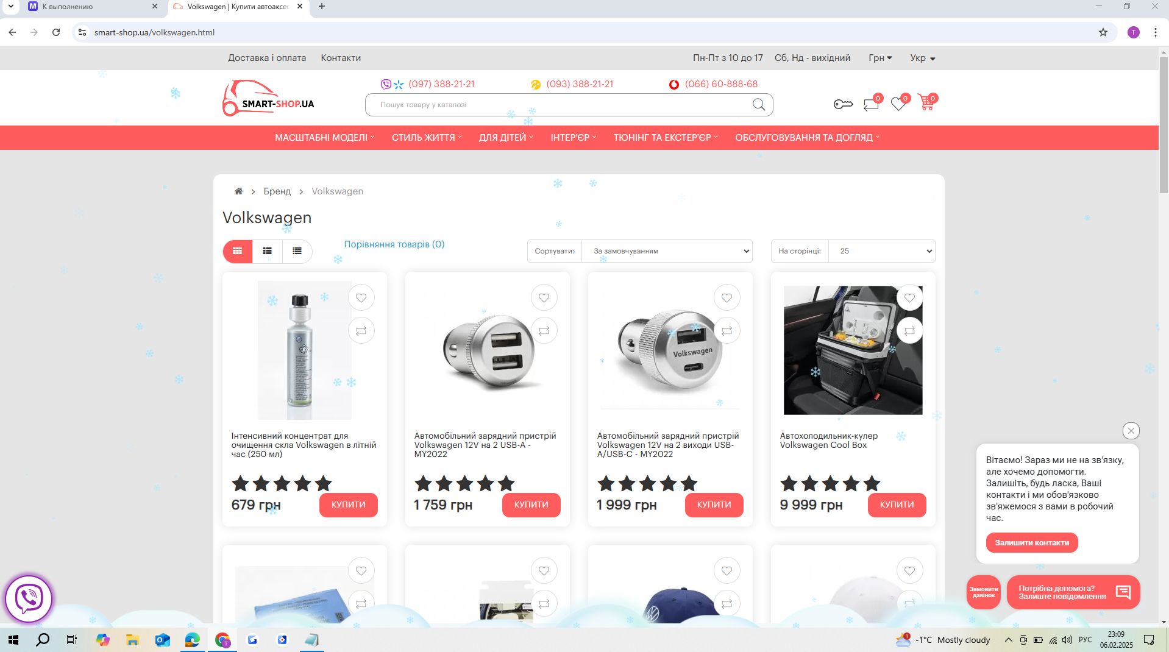
Task: Open ОБСЛУГОВУВАННЯ ТА ДОГЛЯД category menu
Action: pyautogui.click(x=808, y=138)
